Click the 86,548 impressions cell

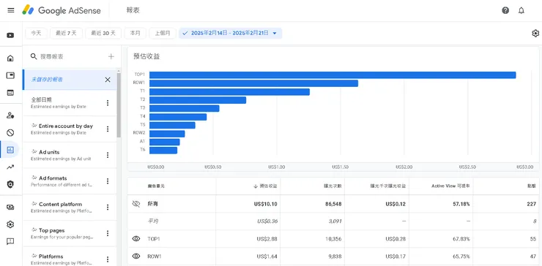[333, 204]
